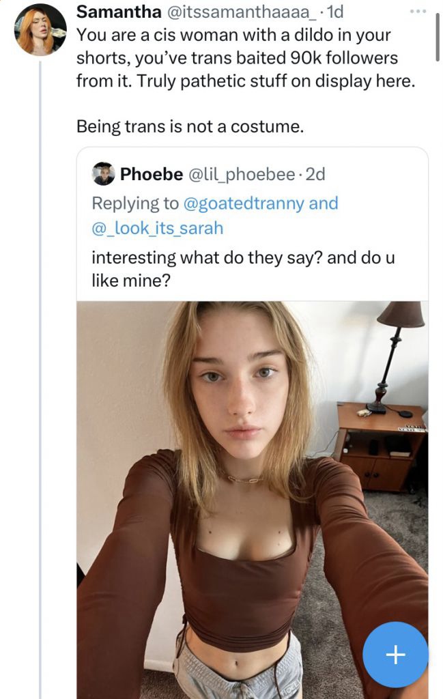Tap the blue compose plus button
The image size is (443, 699).
coord(395,655)
